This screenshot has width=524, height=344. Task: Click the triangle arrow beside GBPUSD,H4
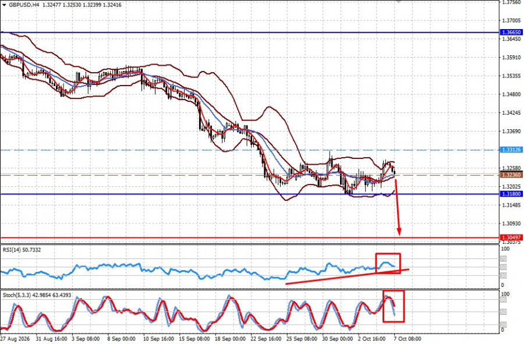click(4, 5)
